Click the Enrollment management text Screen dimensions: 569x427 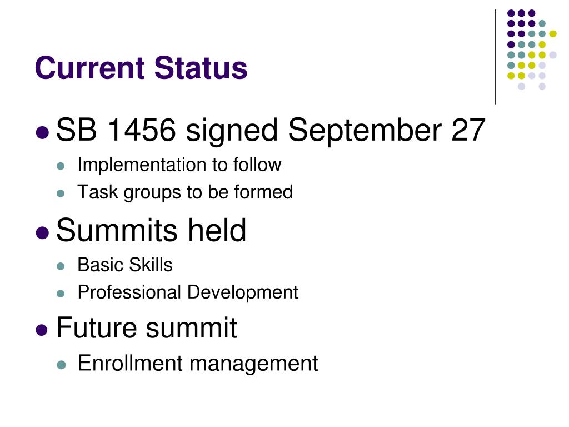click(198, 363)
